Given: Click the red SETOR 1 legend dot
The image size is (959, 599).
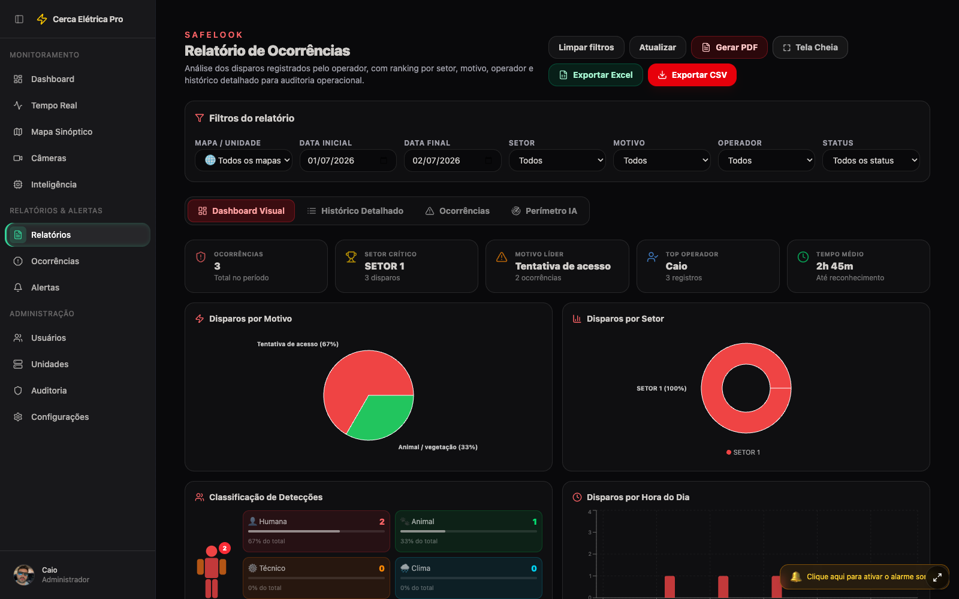Looking at the screenshot, I should (x=729, y=452).
